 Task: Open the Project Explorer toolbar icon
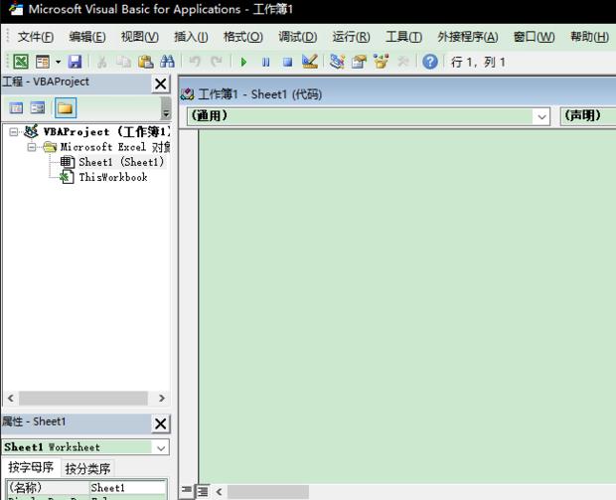click(x=337, y=62)
